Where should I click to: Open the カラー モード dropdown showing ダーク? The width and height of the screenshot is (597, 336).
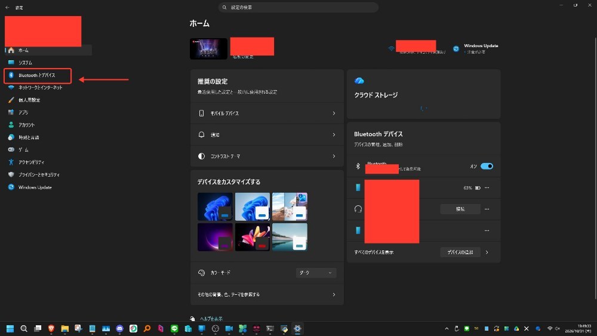tap(316, 273)
